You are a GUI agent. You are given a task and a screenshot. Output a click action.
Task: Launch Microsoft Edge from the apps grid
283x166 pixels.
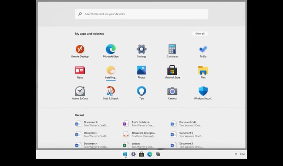coord(111,49)
